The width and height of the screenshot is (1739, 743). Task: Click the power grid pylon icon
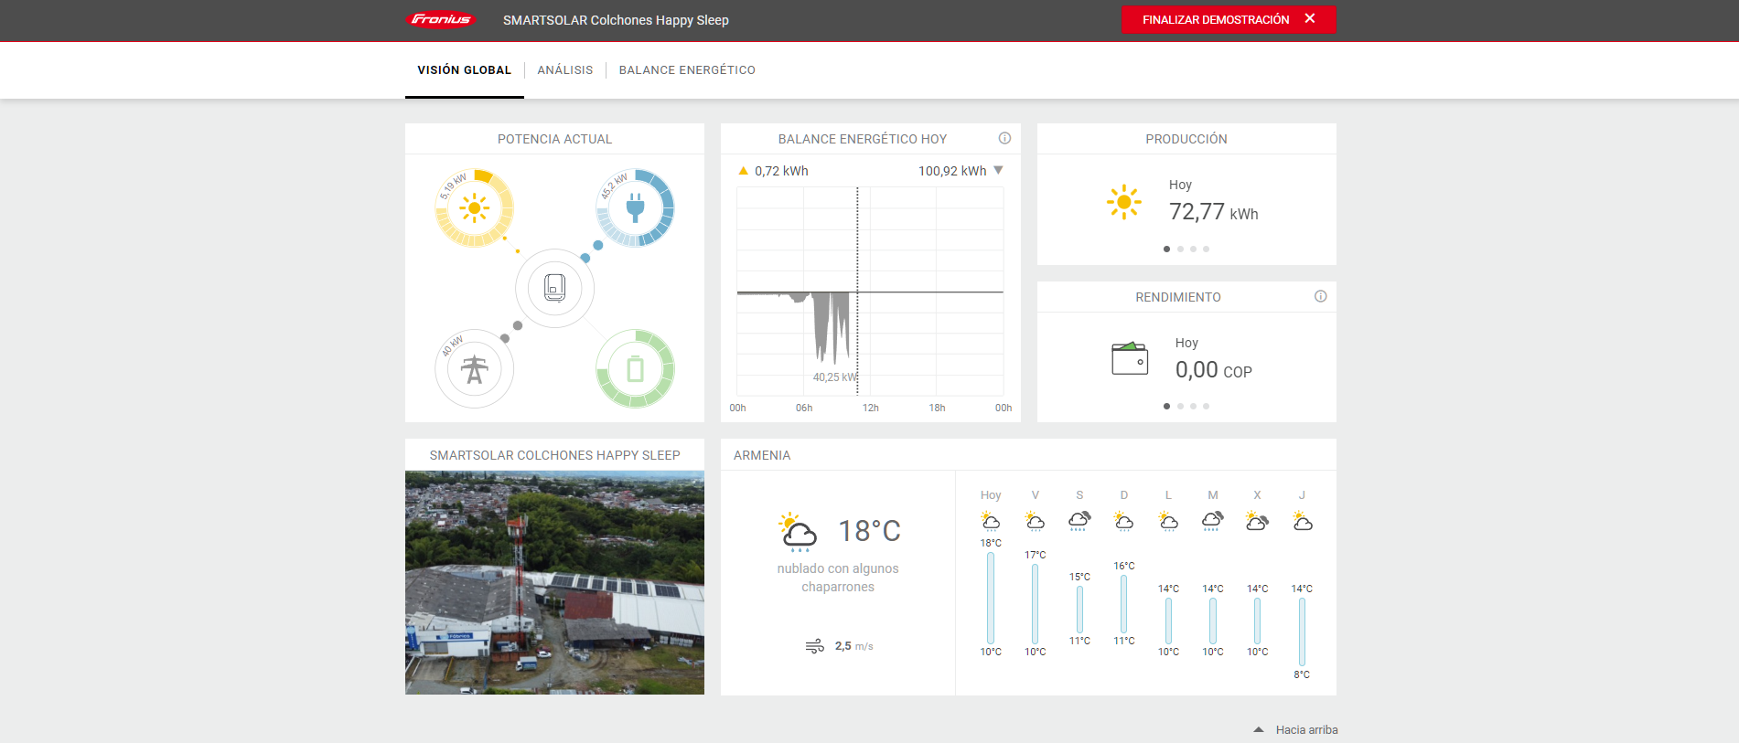474,369
